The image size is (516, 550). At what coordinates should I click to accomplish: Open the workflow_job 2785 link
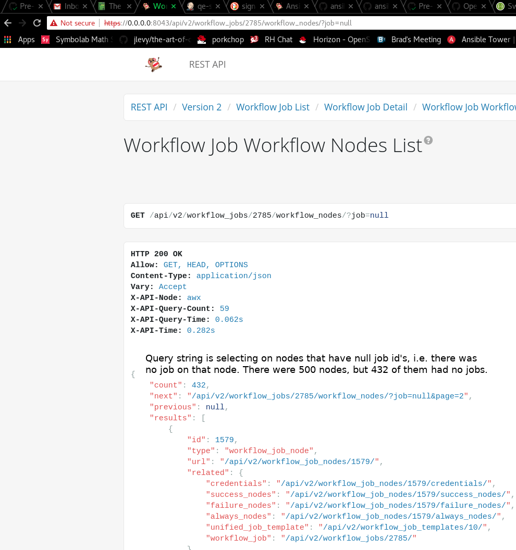point(349,538)
